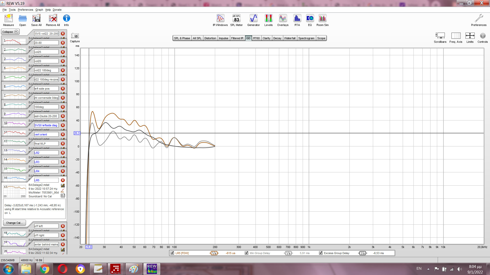Open the Graph menu
The image size is (490, 275).
tap(39, 10)
